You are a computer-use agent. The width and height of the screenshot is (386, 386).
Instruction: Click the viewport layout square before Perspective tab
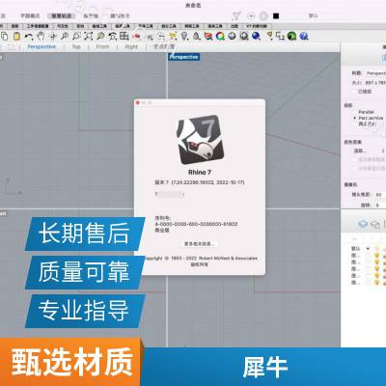[x=11, y=47]
